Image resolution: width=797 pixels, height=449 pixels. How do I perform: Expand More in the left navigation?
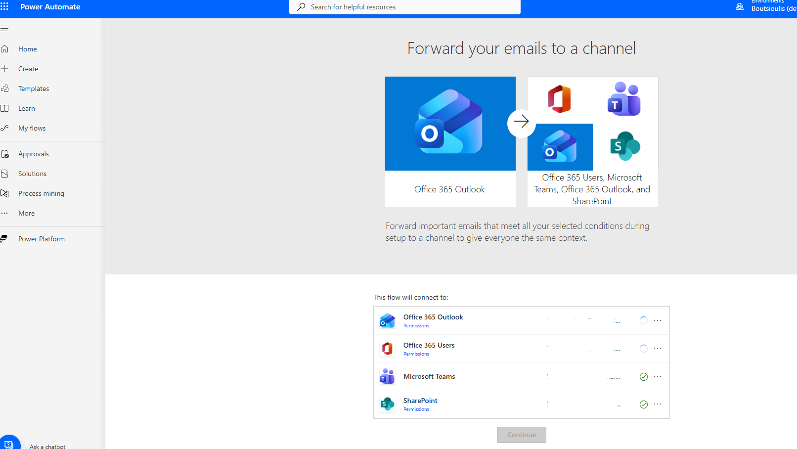pyautogui.click(x=27, y=213)
